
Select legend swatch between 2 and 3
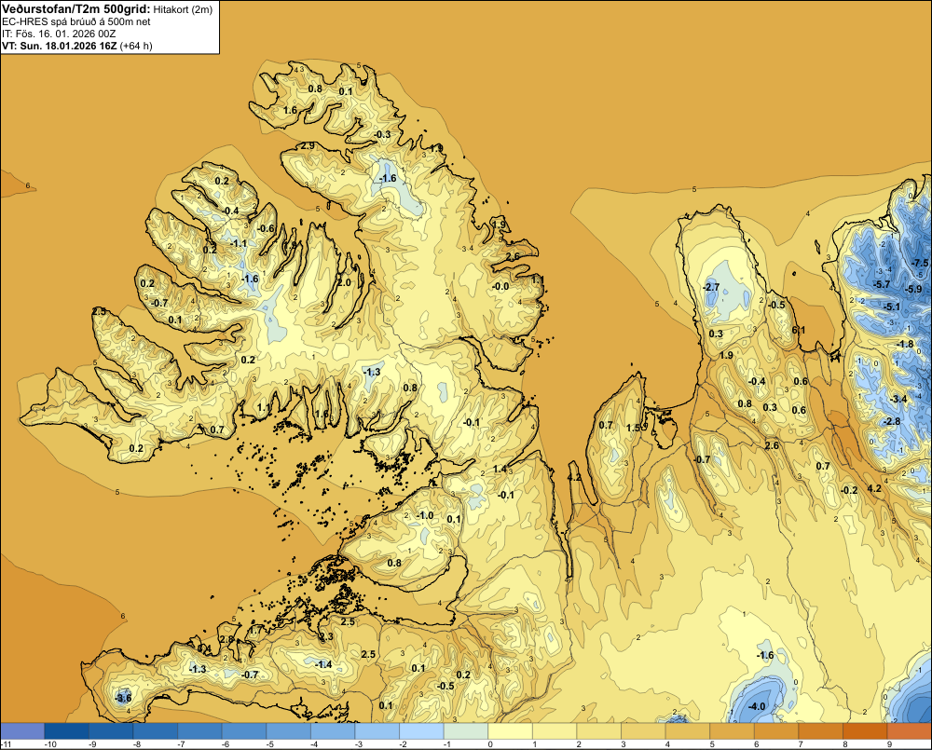point(599,730)
